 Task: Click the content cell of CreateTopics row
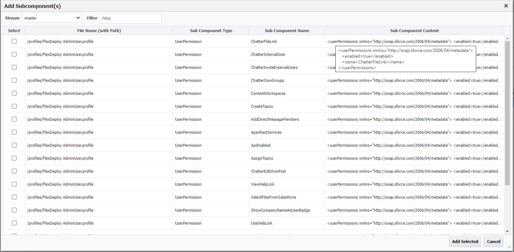pos(415,106)
